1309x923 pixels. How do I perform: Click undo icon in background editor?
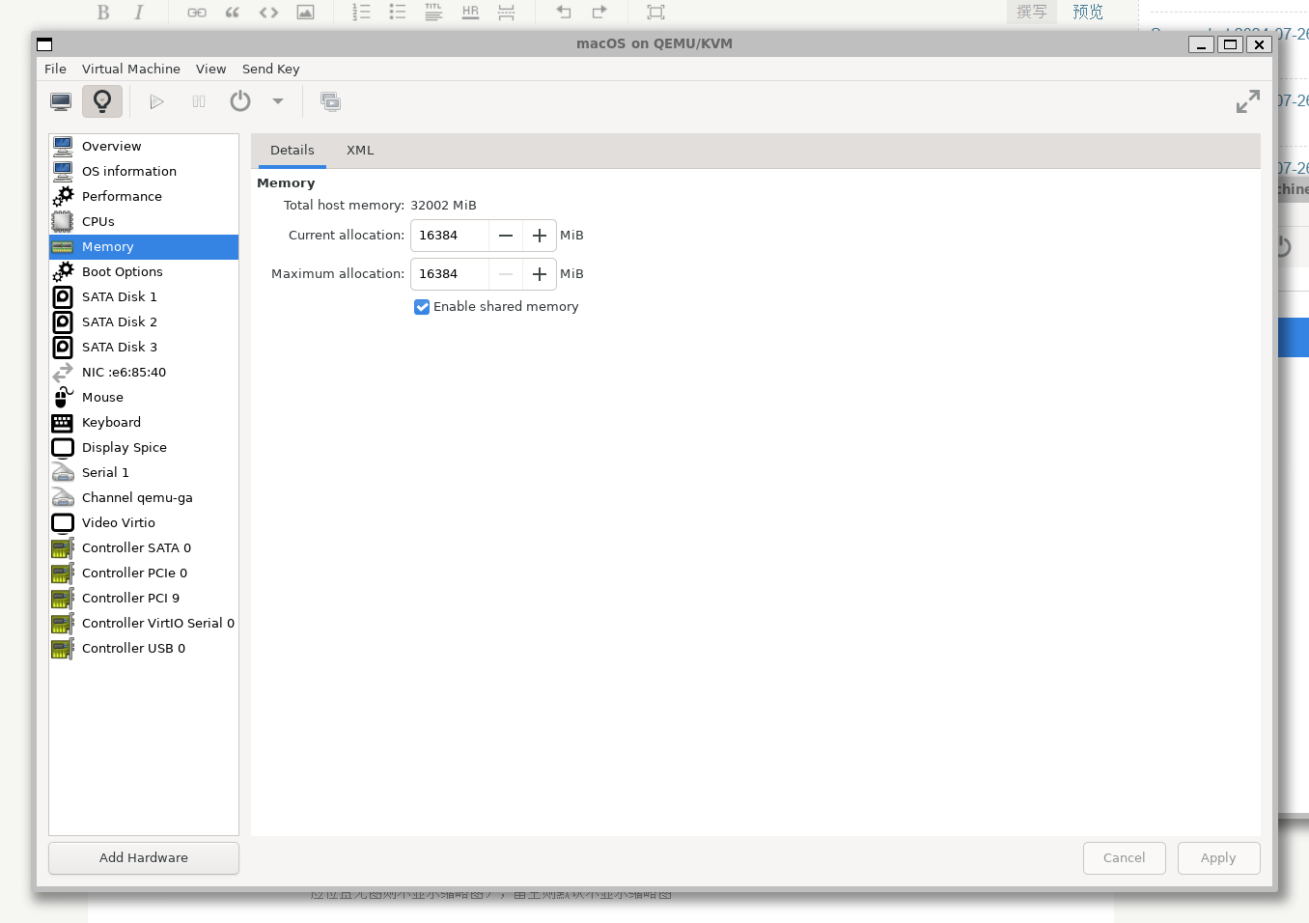coord(564,12)
